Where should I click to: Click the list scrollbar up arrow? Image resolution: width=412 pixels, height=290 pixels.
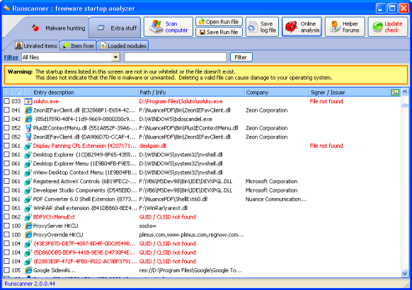405,92
